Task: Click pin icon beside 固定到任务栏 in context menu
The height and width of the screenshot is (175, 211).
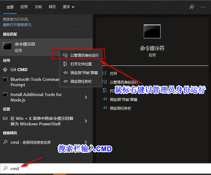Action: tap(65, 81)
